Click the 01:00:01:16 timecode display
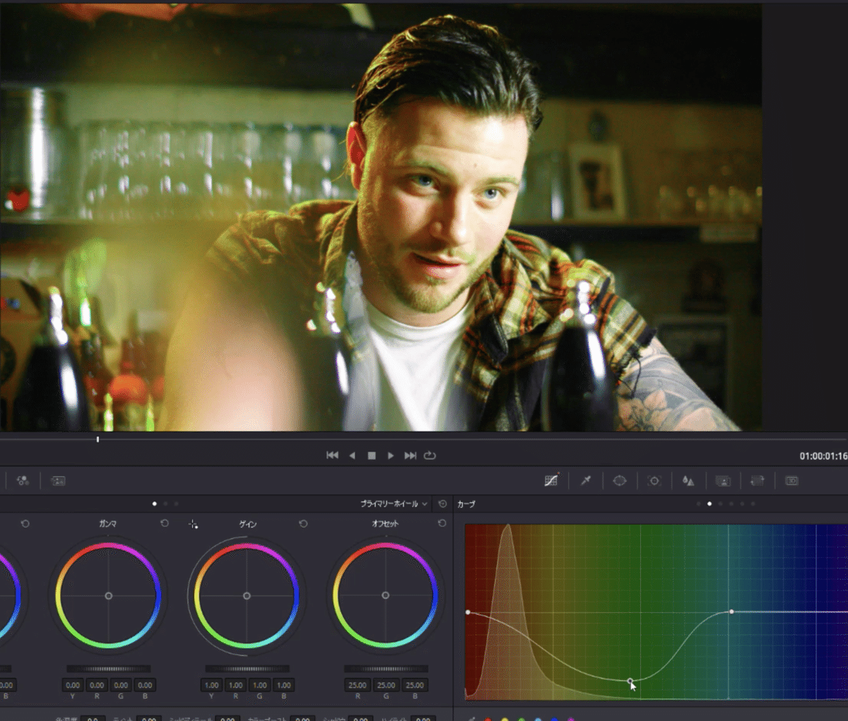This screenshot has height=721, width=848. 823,456
